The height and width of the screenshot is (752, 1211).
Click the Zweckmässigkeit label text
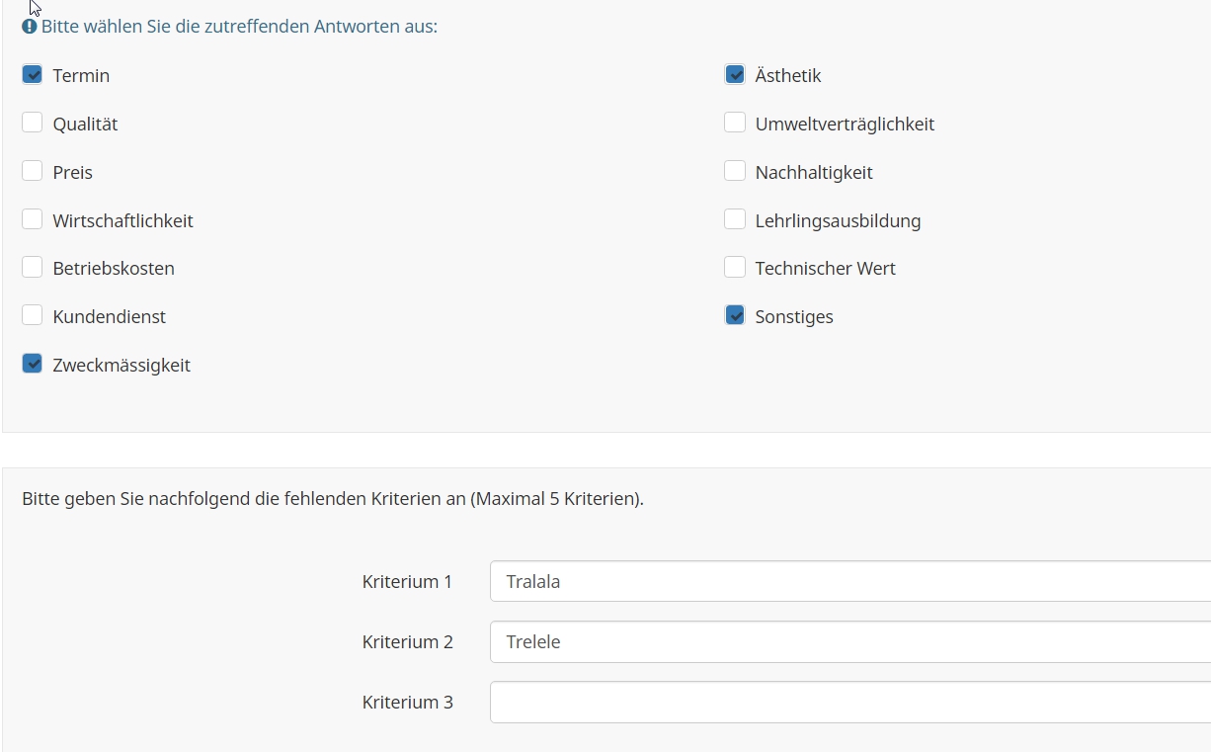121,366
